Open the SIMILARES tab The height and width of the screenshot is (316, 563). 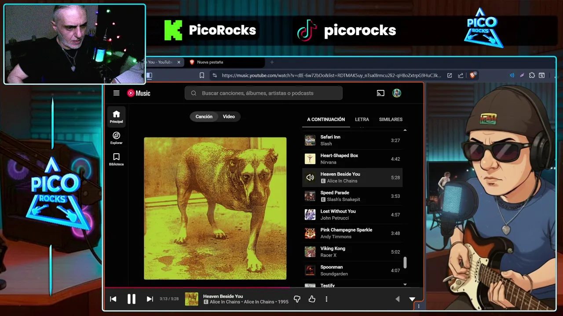click(391, 119)
